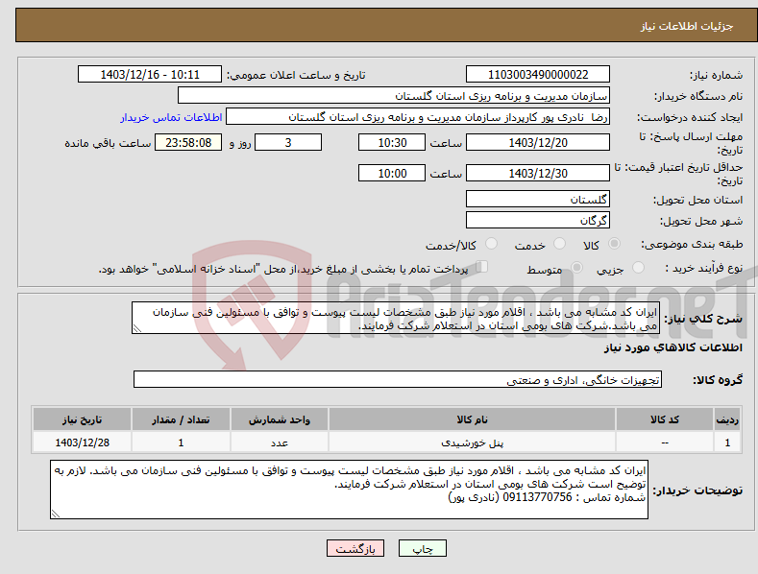
Task: Select the متوسط purchase type radio
Action: (x=576, y=267)
